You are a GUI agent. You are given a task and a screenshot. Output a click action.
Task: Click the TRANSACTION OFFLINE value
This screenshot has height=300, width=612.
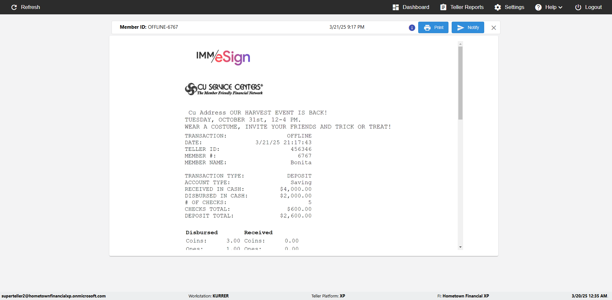pyautogui.click(x=299, y=136)
